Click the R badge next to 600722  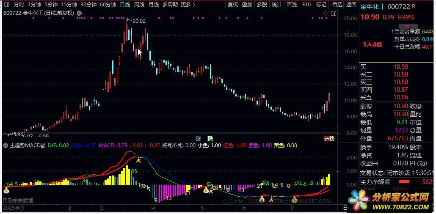point(413,5)
